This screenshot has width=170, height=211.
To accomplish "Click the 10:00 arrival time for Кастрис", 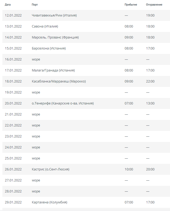I will click(129, 169).
